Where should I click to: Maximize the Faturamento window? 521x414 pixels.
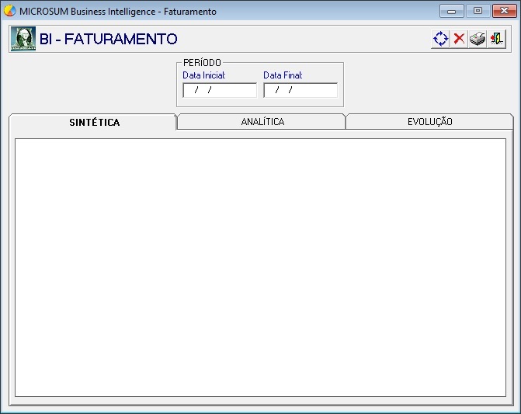[478, 11]
